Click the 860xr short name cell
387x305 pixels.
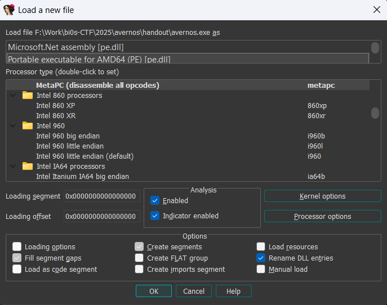coord(317,115)
